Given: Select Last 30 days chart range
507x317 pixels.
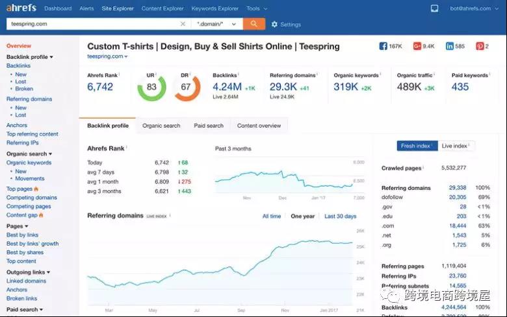Looking at the screenshot, I should 340,216.
